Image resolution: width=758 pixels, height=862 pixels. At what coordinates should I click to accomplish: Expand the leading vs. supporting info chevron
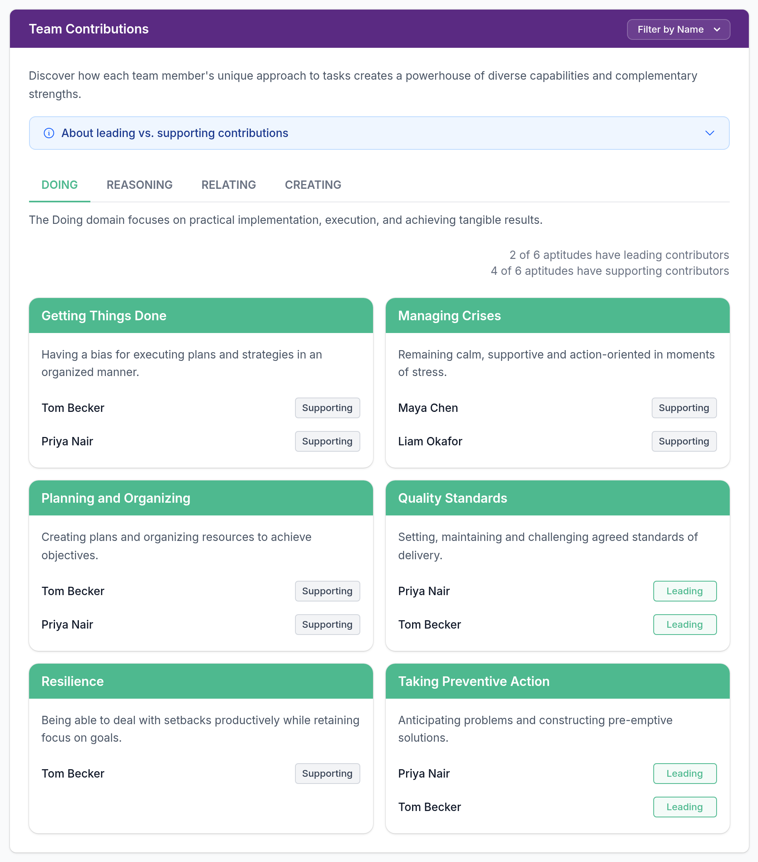point(709,133)
